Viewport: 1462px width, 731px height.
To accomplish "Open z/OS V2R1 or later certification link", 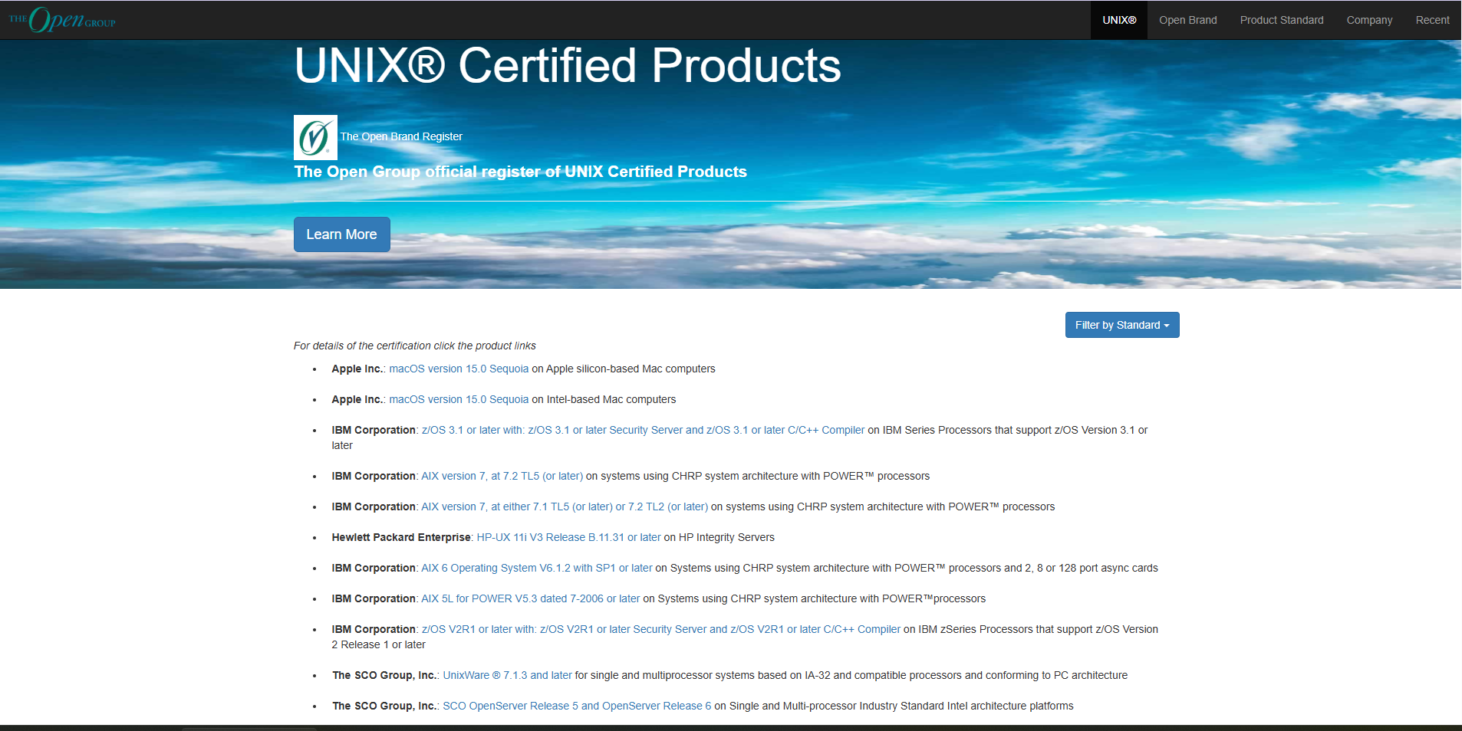I will click(661, 629).
